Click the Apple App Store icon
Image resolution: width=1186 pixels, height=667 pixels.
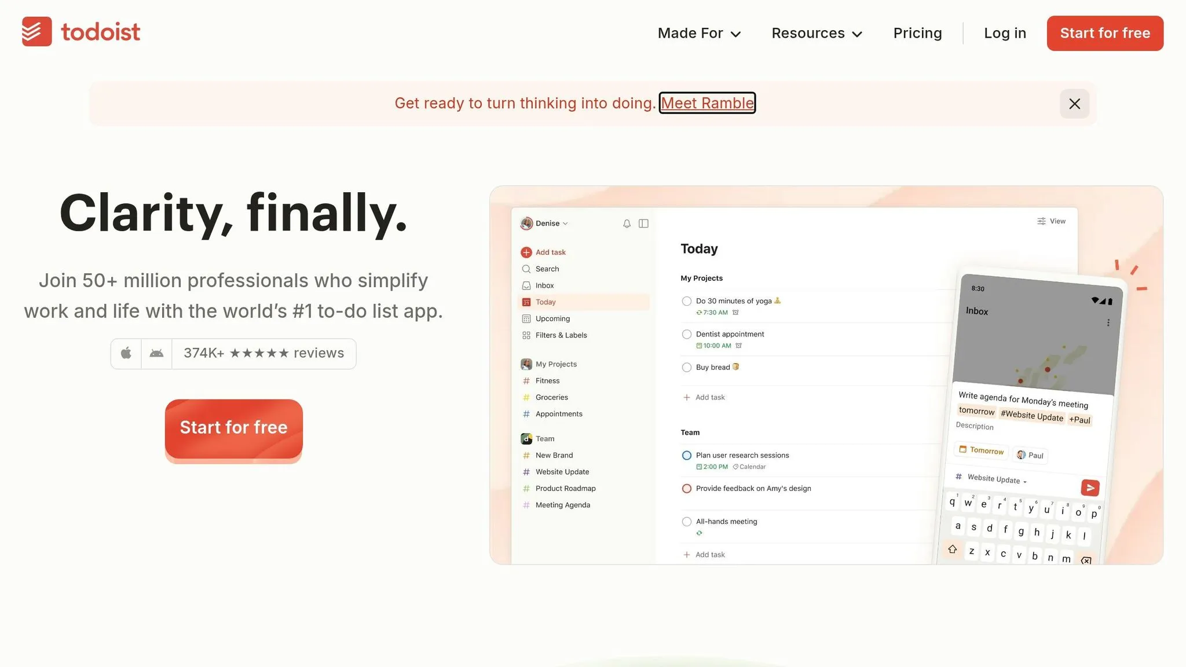click(x=126, y=353)
